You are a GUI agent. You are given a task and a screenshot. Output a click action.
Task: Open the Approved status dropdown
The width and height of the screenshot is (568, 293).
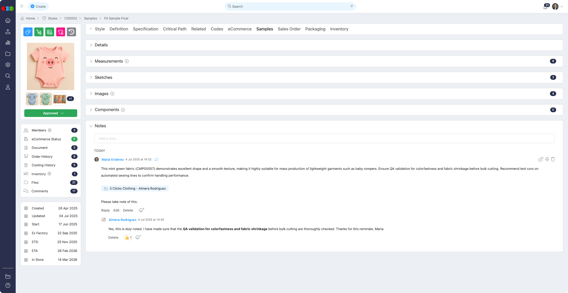coord(51,113)
